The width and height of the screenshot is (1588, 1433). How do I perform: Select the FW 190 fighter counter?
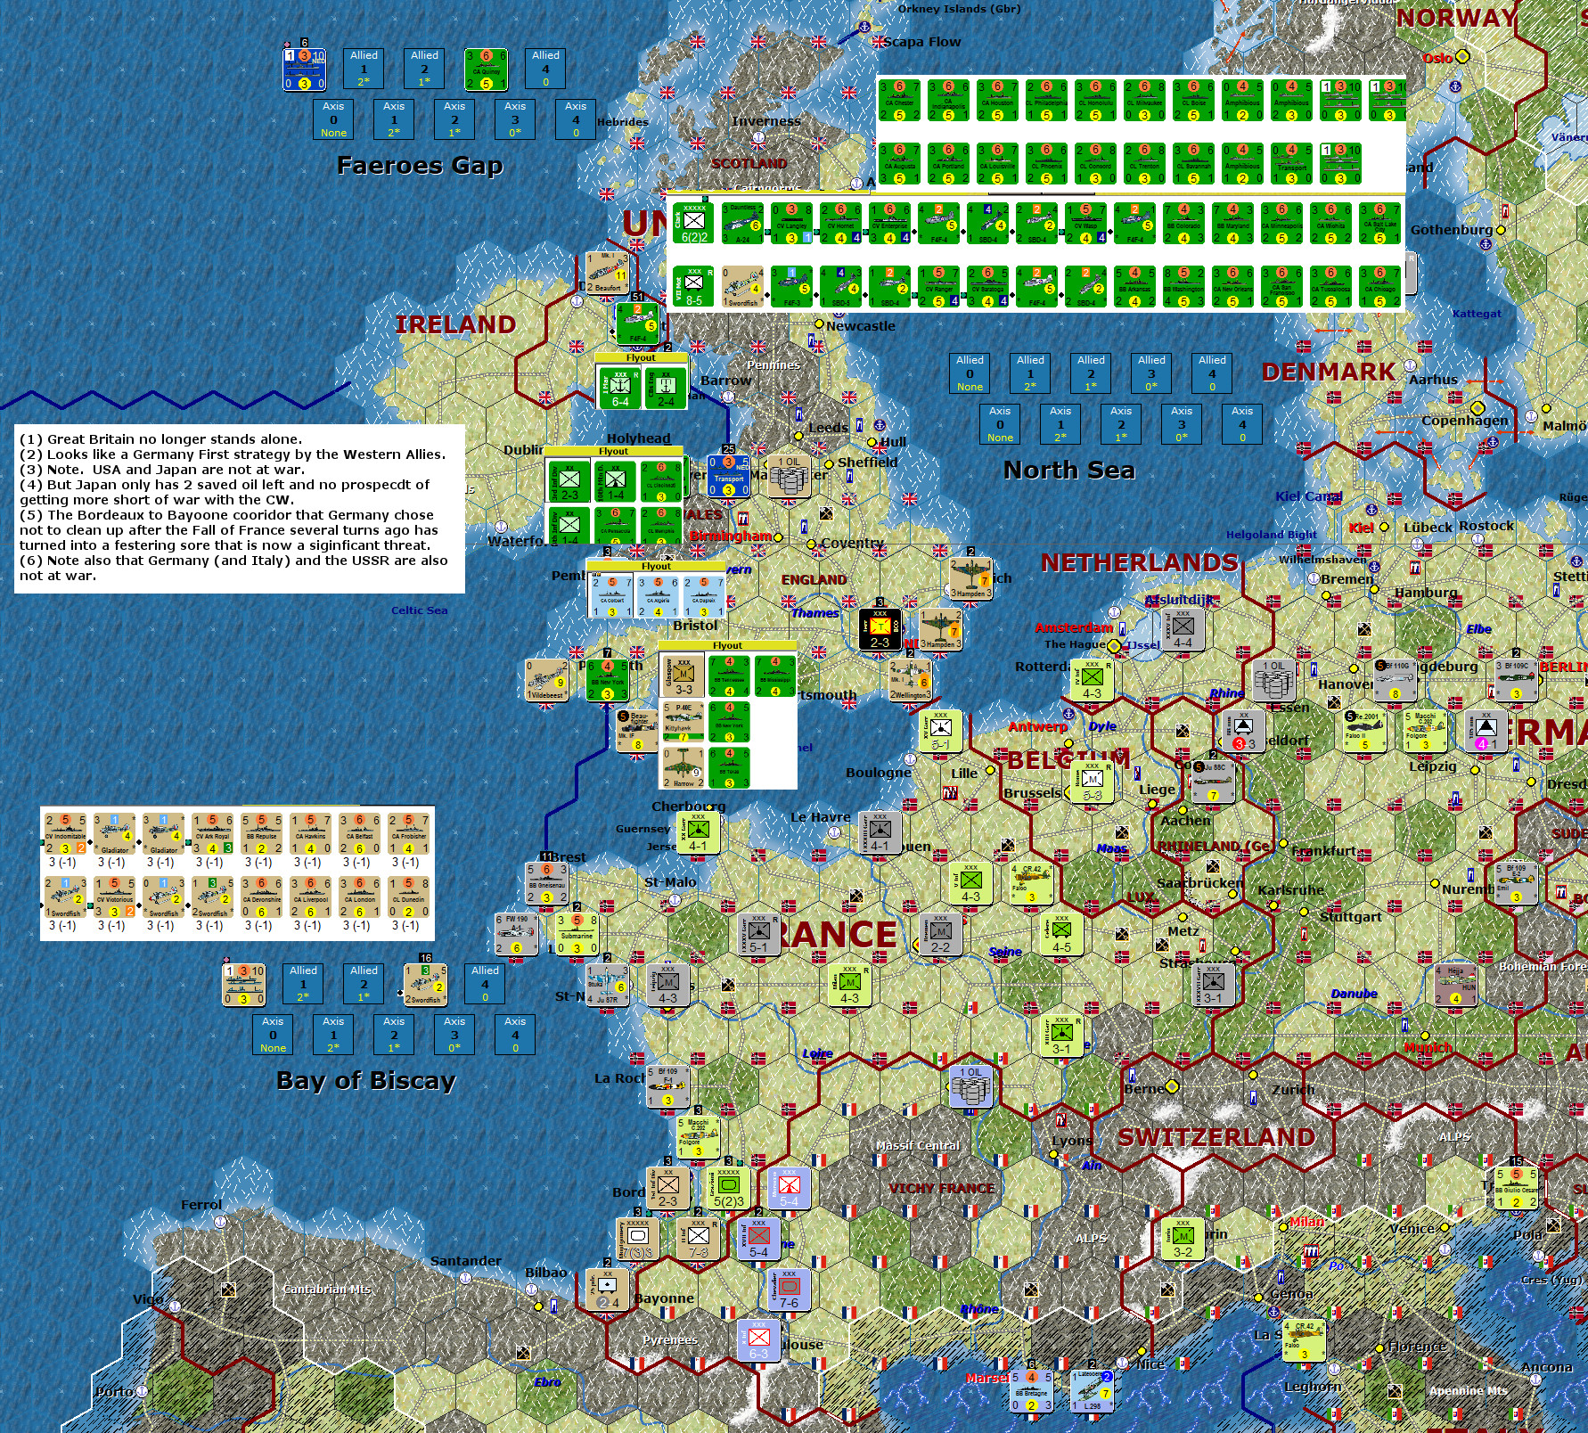point(517,934)
